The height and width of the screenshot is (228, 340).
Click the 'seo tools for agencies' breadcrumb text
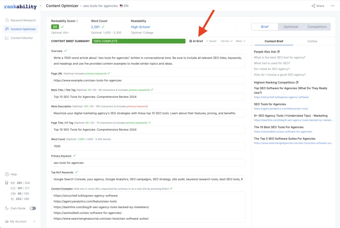click(x=100, y=6)
